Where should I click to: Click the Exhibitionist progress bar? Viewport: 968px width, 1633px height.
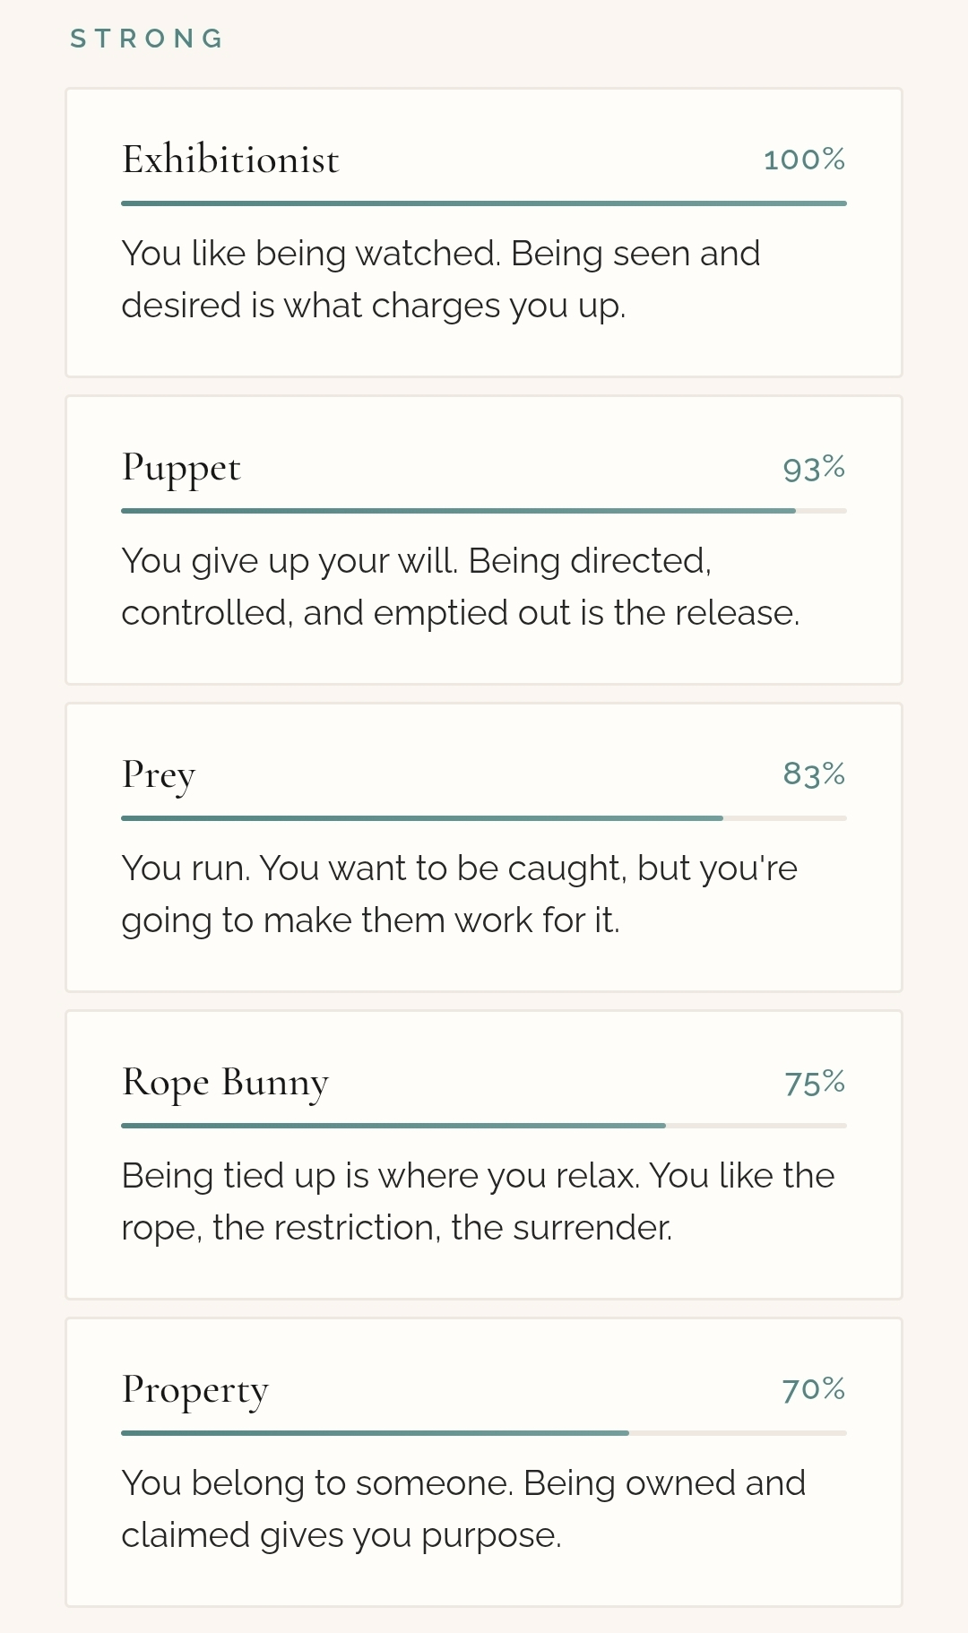[x=484, y=203]
